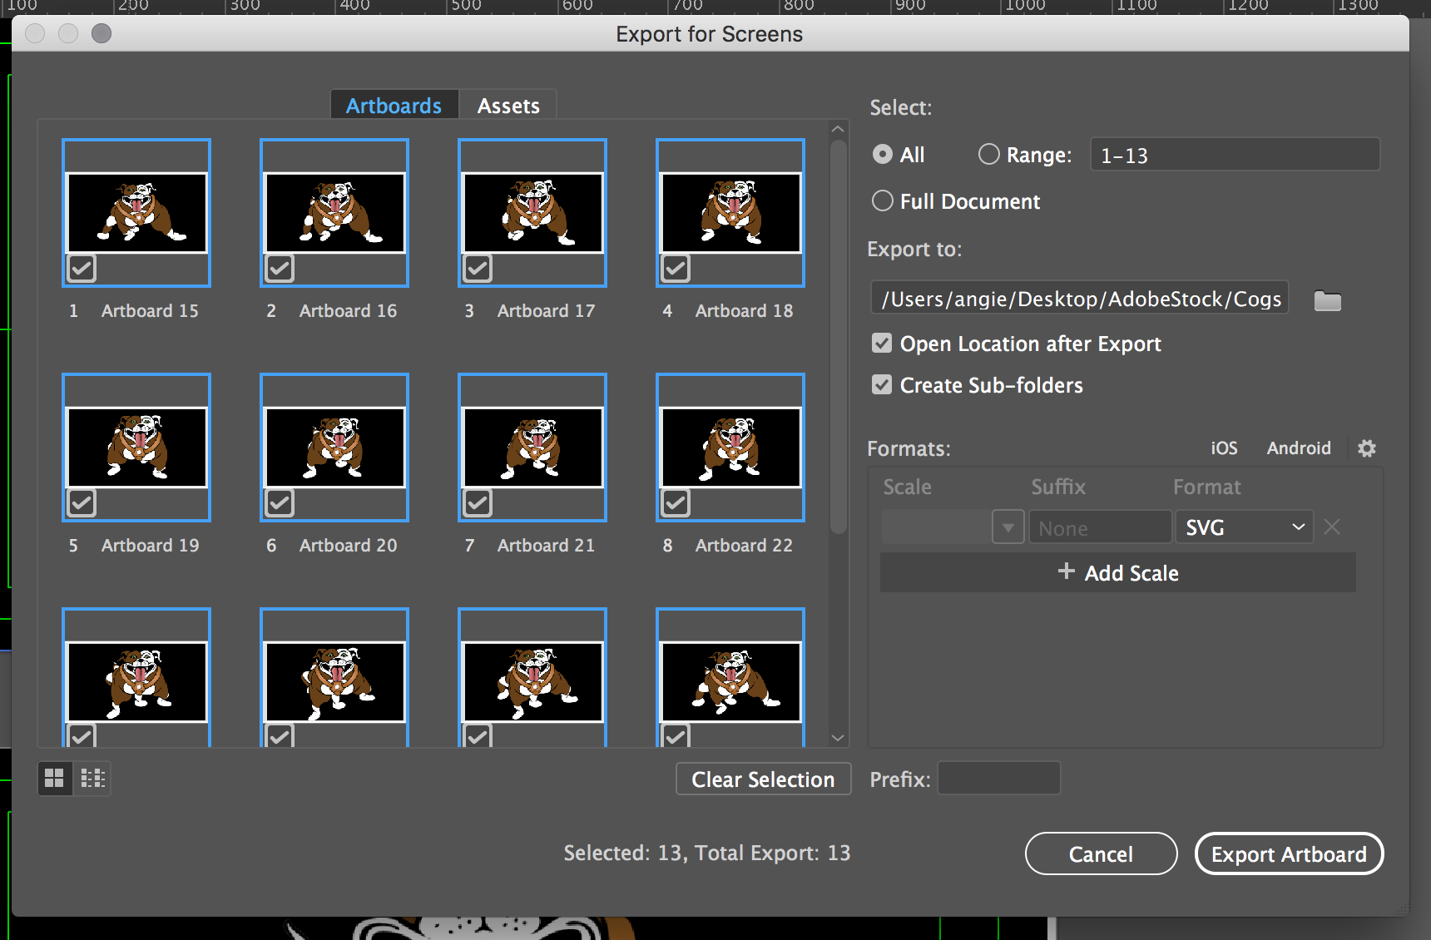Select the Range radio option
Screen dimensions: 1431x940
988,155
